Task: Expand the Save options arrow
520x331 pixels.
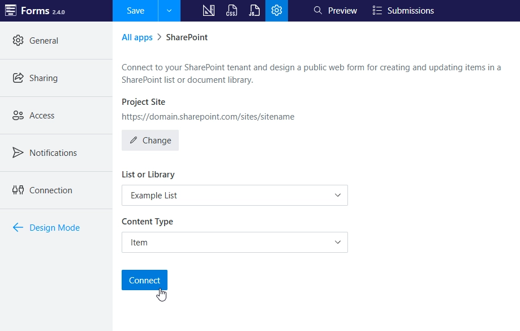Action: coord(169,11)
